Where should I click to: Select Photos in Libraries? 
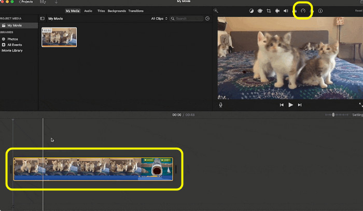click(12, 39)
